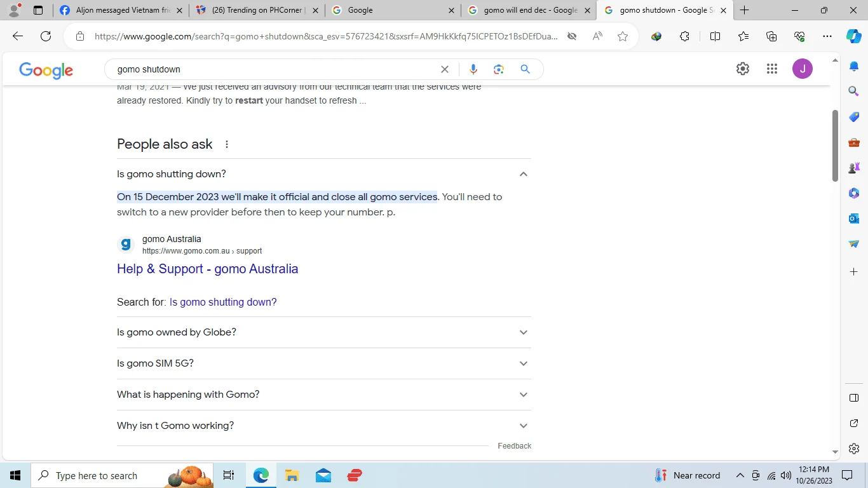
Task: Click the Windows taskbar search box
Action: (121, 475)
